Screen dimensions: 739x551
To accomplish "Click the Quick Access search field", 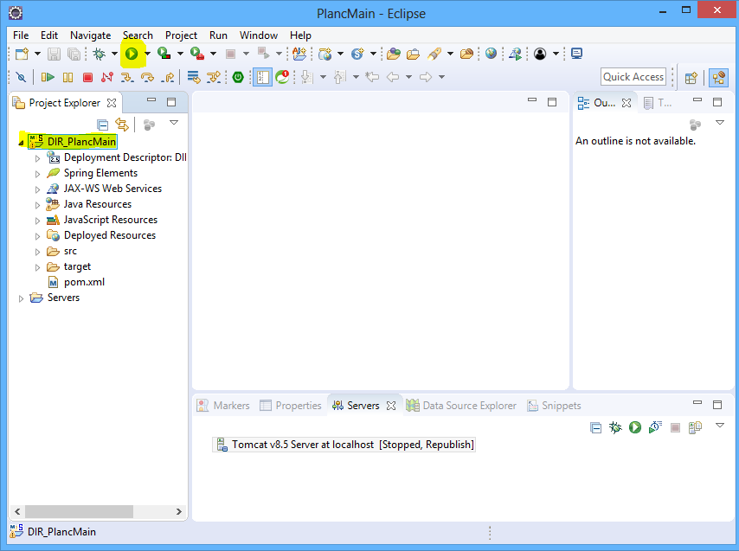I will [633, 77].
